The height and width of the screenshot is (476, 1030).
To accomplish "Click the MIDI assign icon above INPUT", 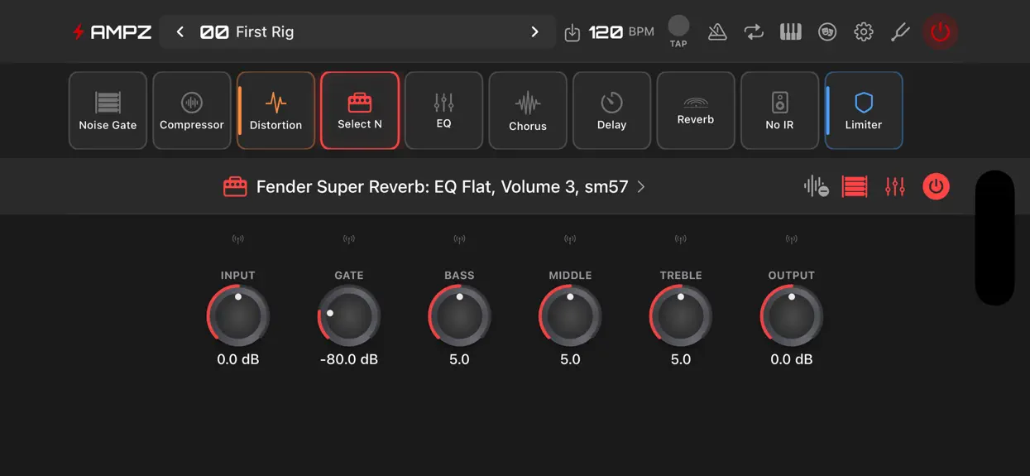I will click(x=238, y=239).
